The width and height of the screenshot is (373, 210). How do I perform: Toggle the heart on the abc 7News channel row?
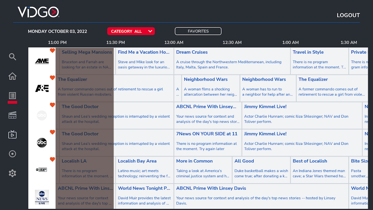52,132
